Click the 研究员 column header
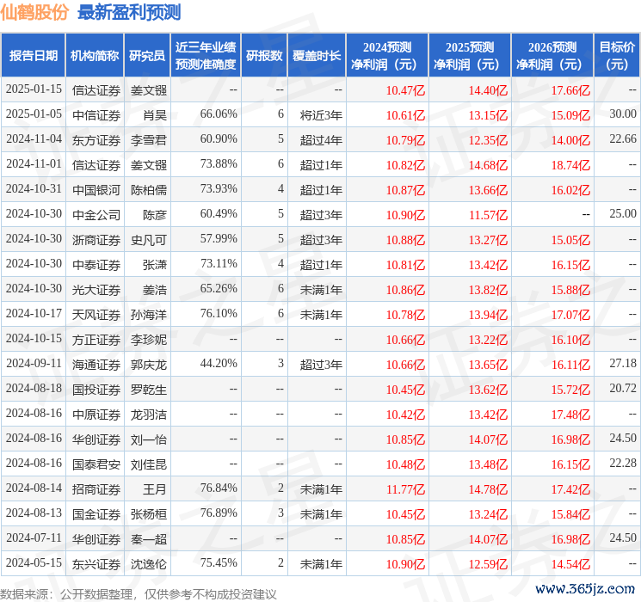The image size is (641, 602). (147, 55)
